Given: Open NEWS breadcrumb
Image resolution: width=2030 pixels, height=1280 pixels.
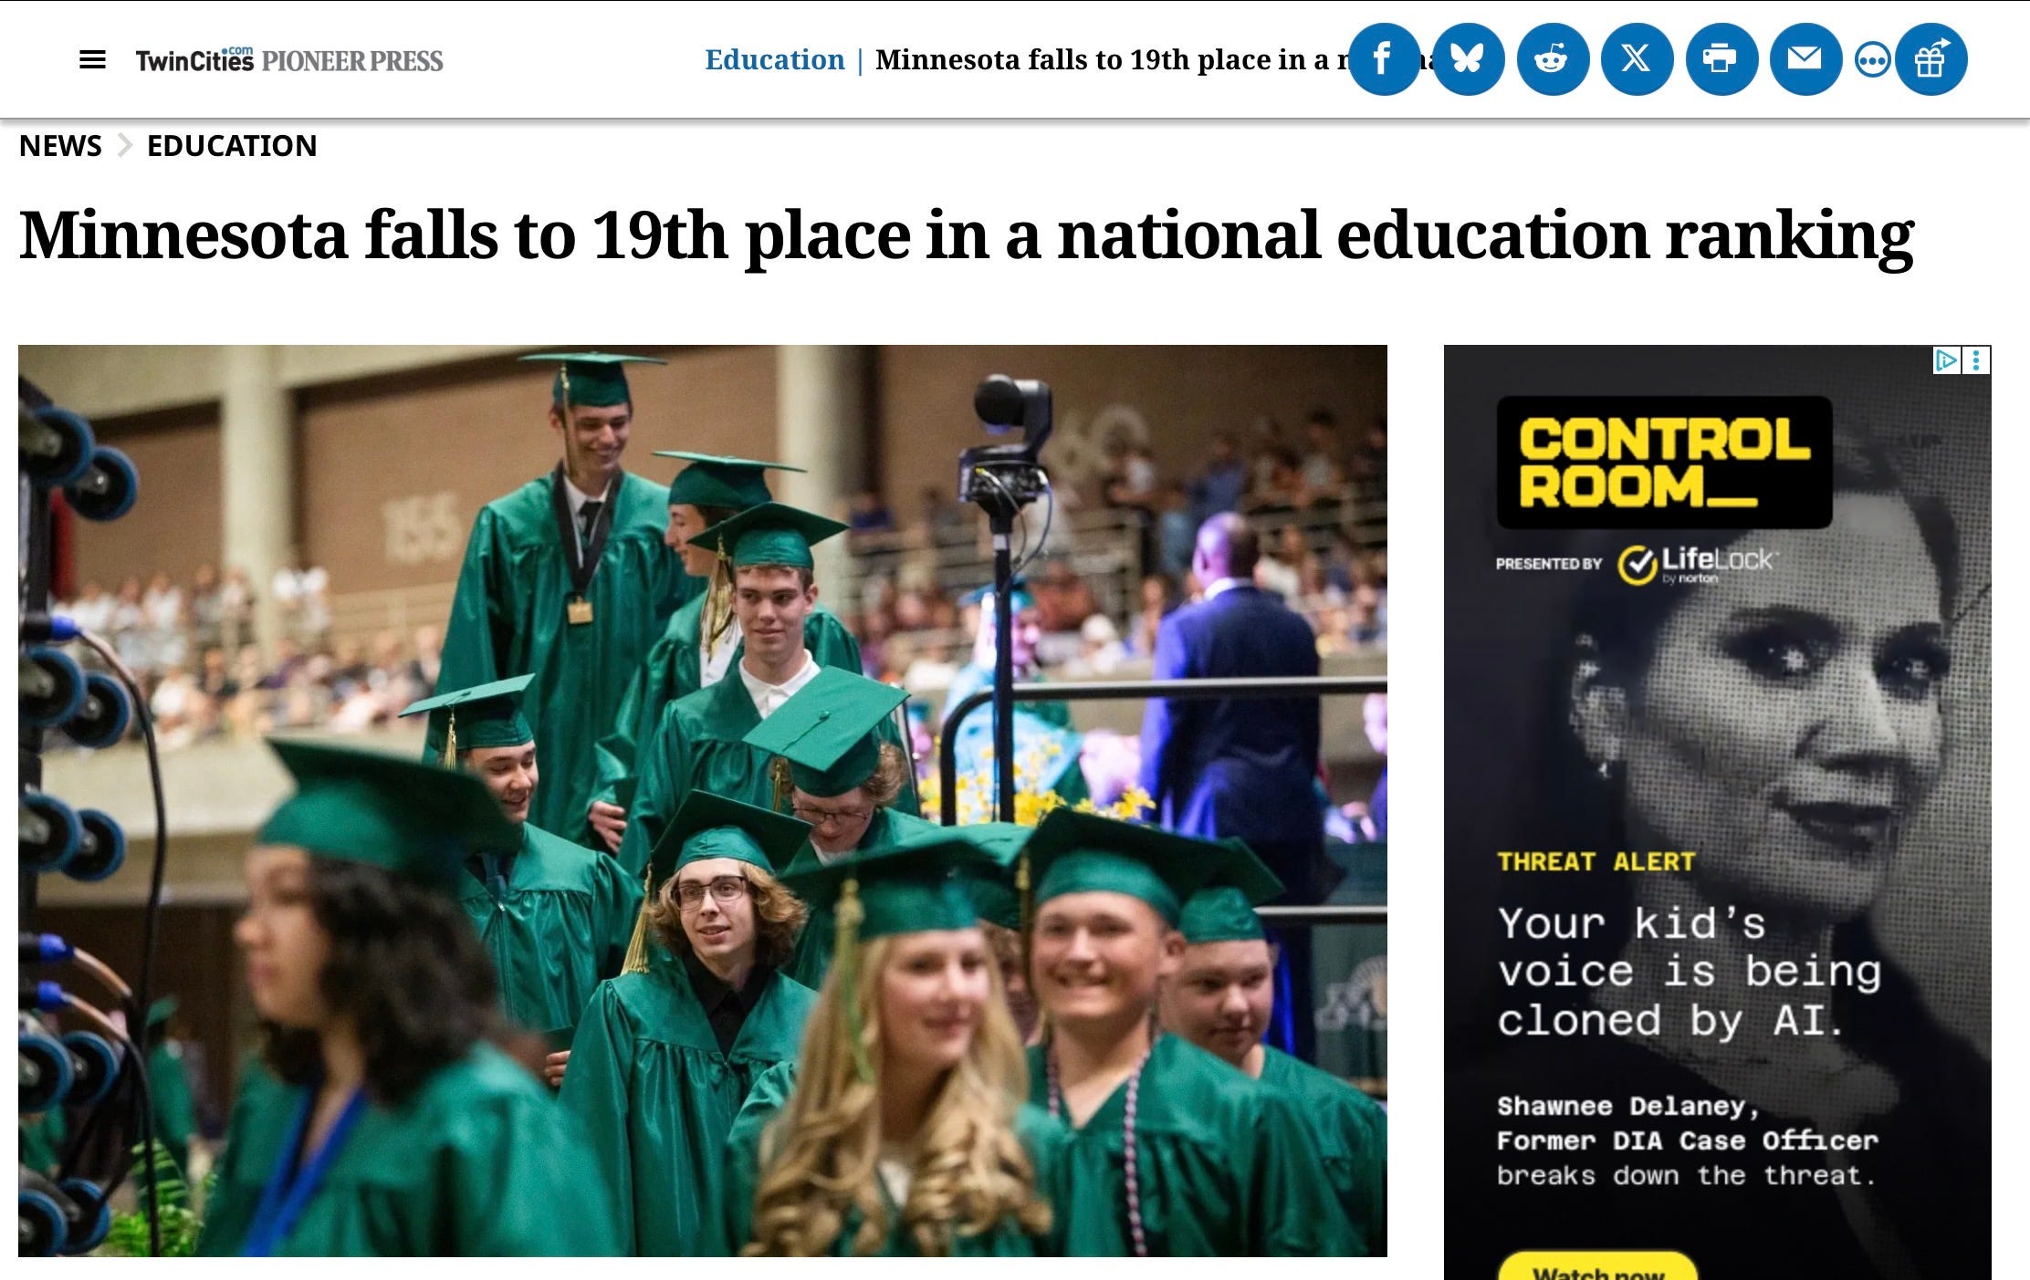Looking at the screenshot, I should [60, 146].
